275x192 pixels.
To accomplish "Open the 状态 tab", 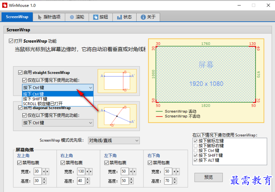I will (x=124, y=17).
